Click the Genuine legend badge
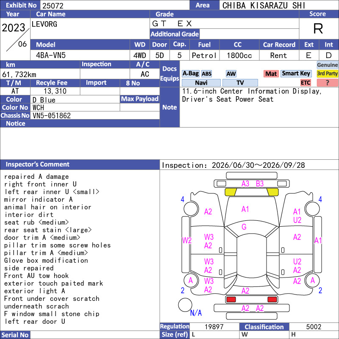 pyautogui.click(x=327, y=65)
